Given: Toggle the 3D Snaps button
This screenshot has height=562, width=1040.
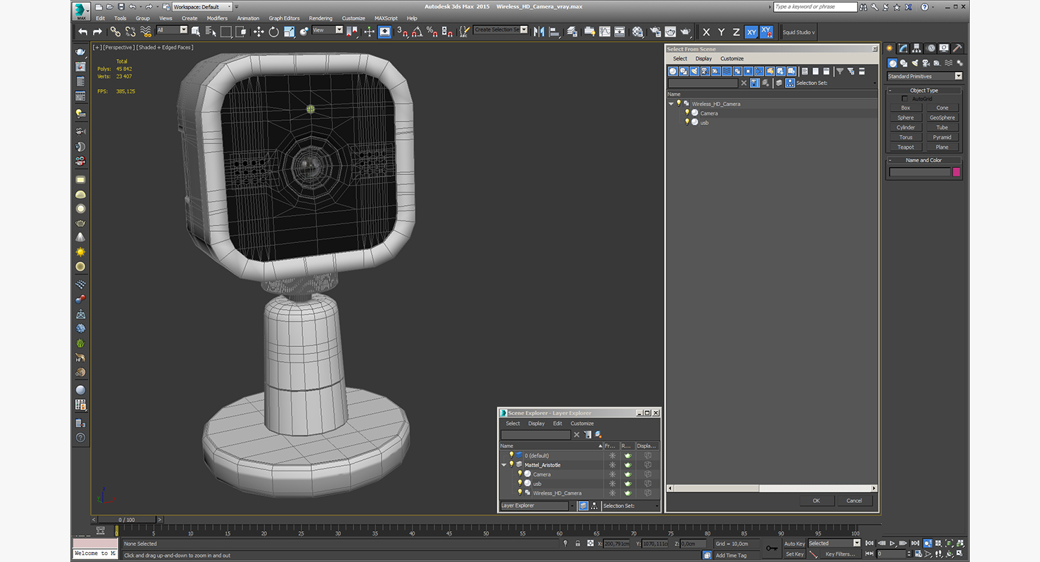Looking at the screenshot, I should (402, 32).
